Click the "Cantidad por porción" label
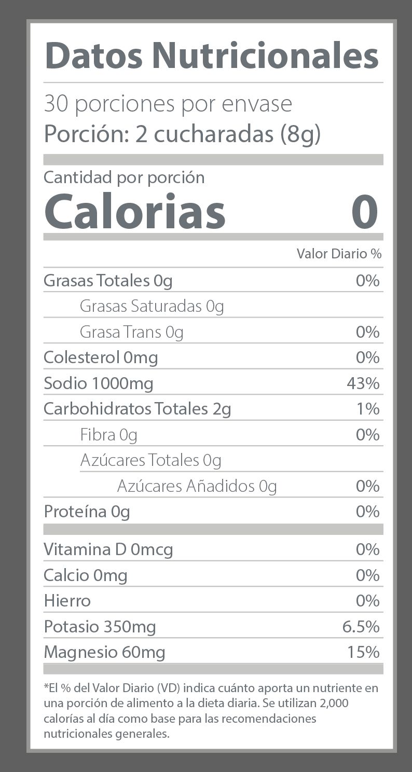Screen dimensions: 412x772 coord(124,177)
